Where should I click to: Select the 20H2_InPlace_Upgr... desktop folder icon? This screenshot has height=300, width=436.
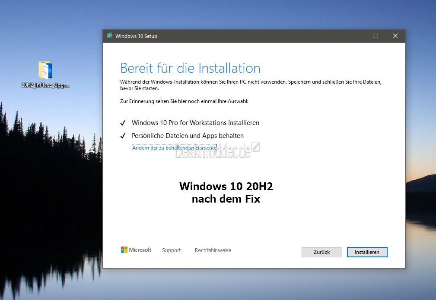pos(45,70)
